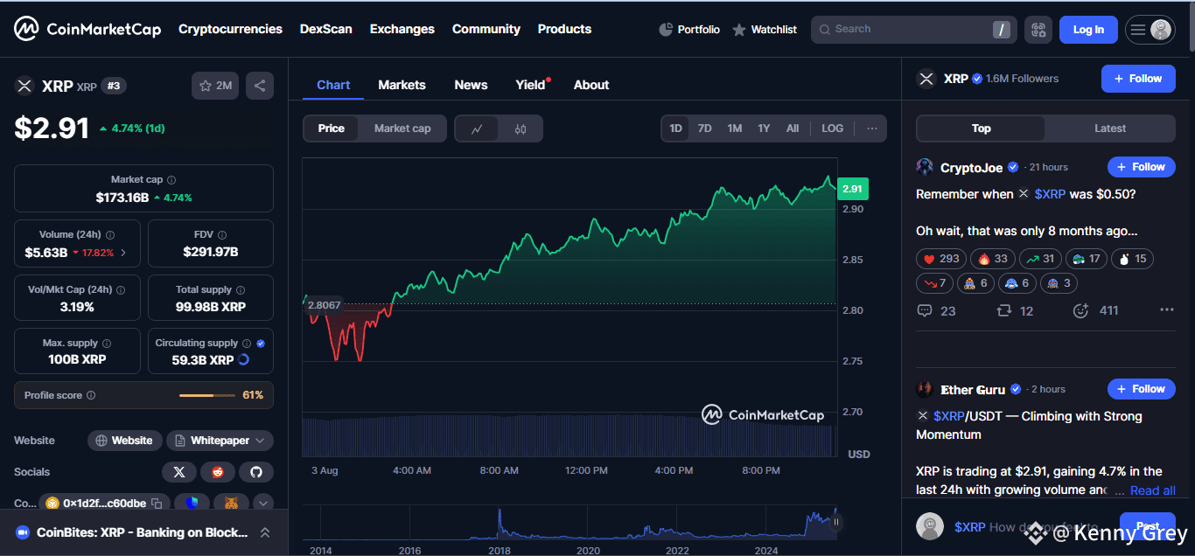Copy contract address 0x1d2f...c60dbe

(x=157, y=504)
